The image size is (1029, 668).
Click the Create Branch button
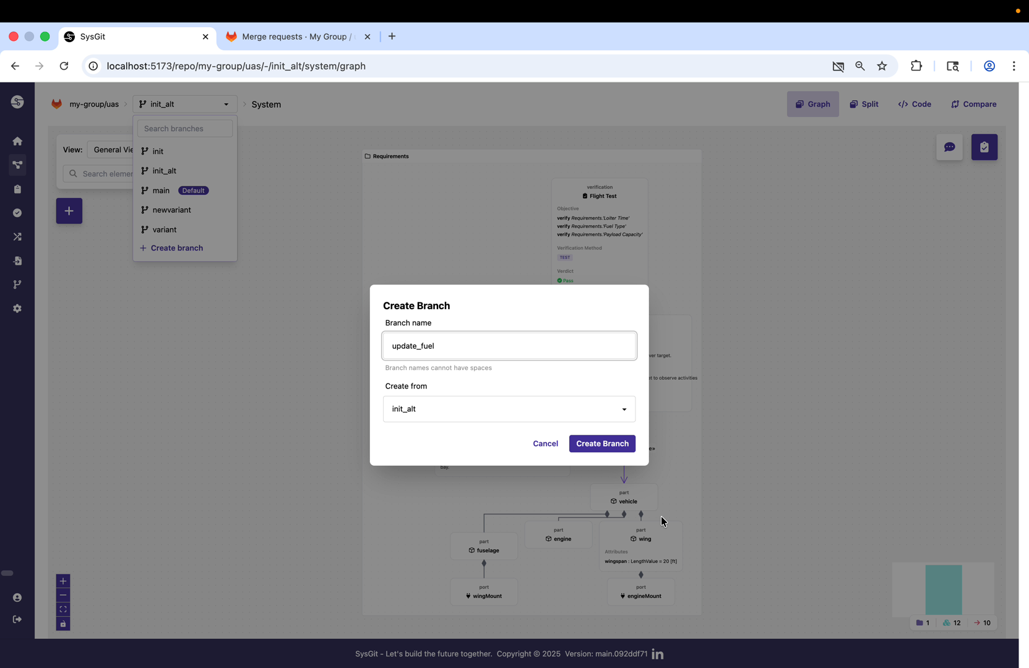pos(601,443)
